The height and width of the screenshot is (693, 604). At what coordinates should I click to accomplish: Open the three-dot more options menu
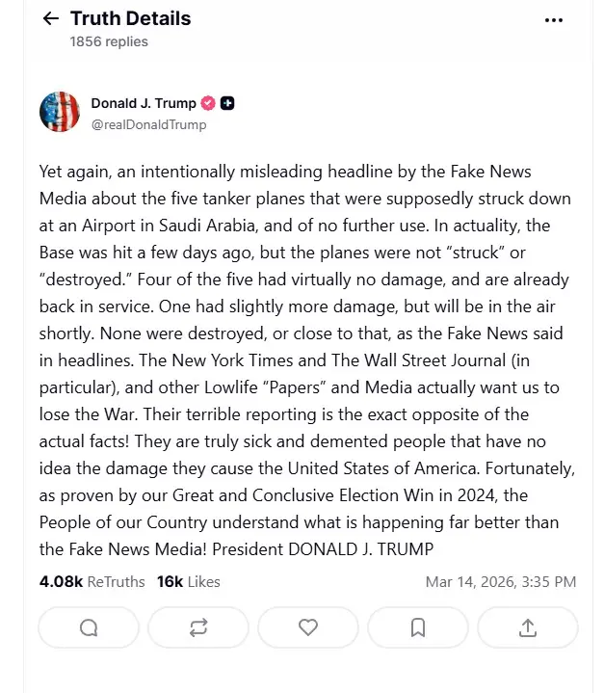coord(553,19)
